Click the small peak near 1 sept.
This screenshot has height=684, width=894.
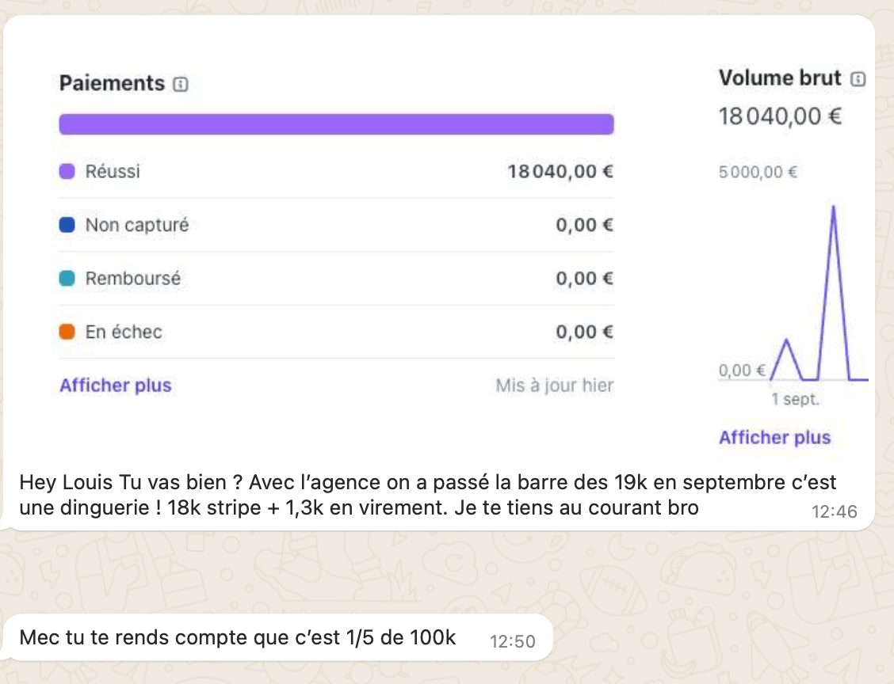click(786, 340)
